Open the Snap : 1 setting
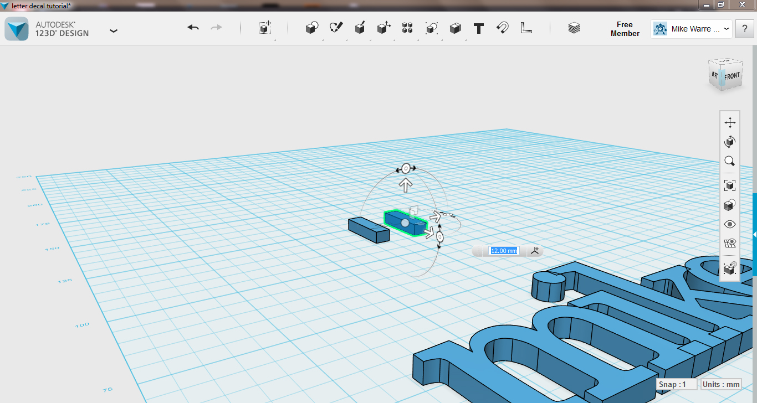Screen dimensions: 757x403 [677, 384]
